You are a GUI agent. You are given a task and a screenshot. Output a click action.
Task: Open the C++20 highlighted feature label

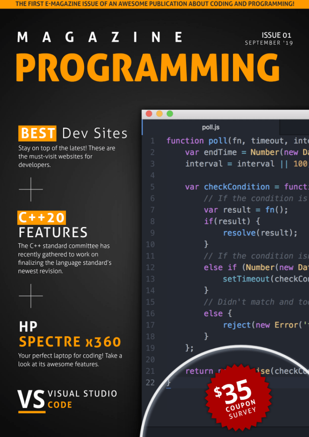pyautogui.click(x=41, y=217)
